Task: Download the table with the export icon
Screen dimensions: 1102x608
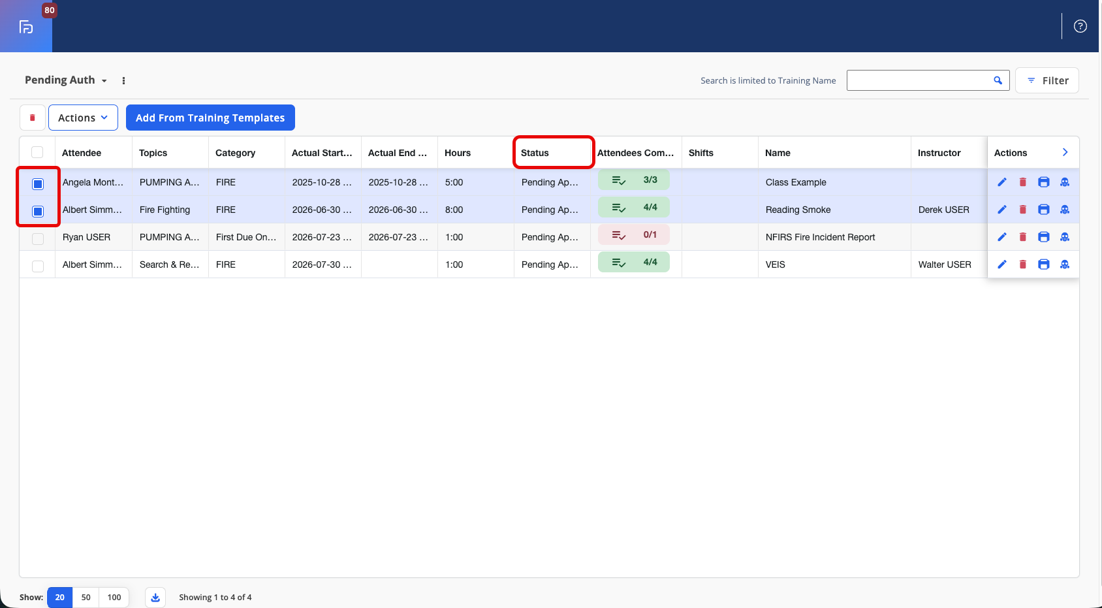Action: pos(155,597)
